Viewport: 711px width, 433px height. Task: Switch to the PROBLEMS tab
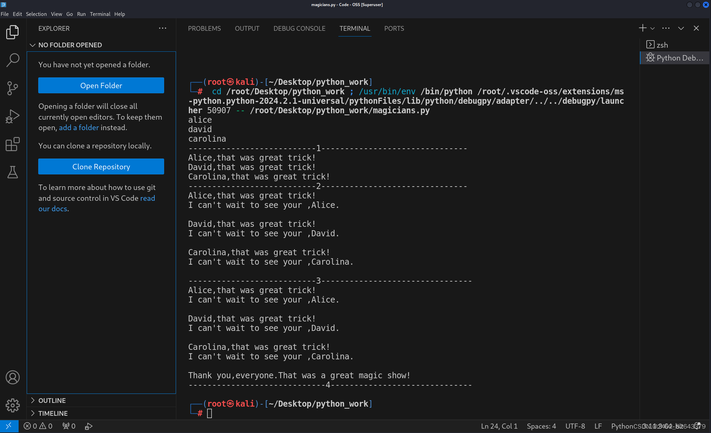[204, 29]
